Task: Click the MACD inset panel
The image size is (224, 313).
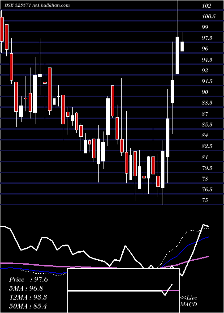Action: [123, 291]
